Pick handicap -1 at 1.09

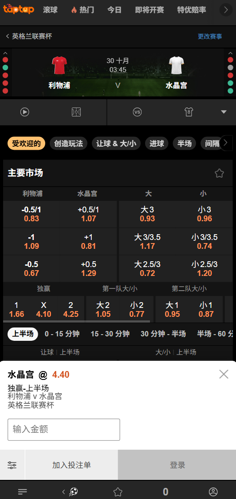[31, 242]
